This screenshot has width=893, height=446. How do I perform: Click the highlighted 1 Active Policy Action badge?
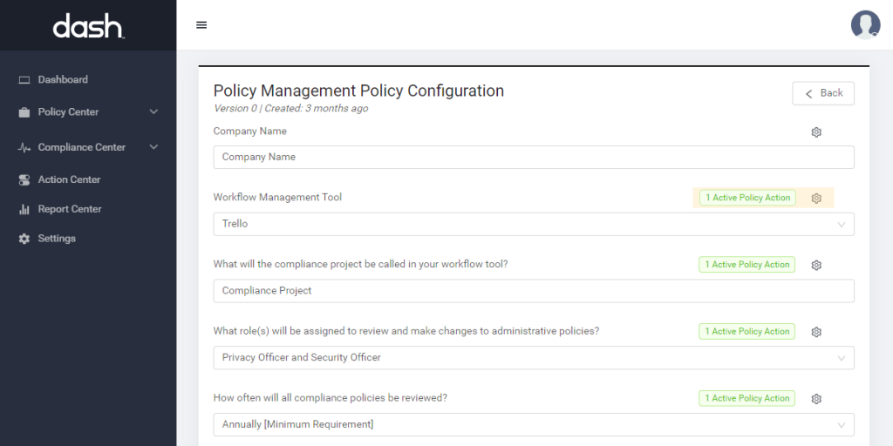747,198
